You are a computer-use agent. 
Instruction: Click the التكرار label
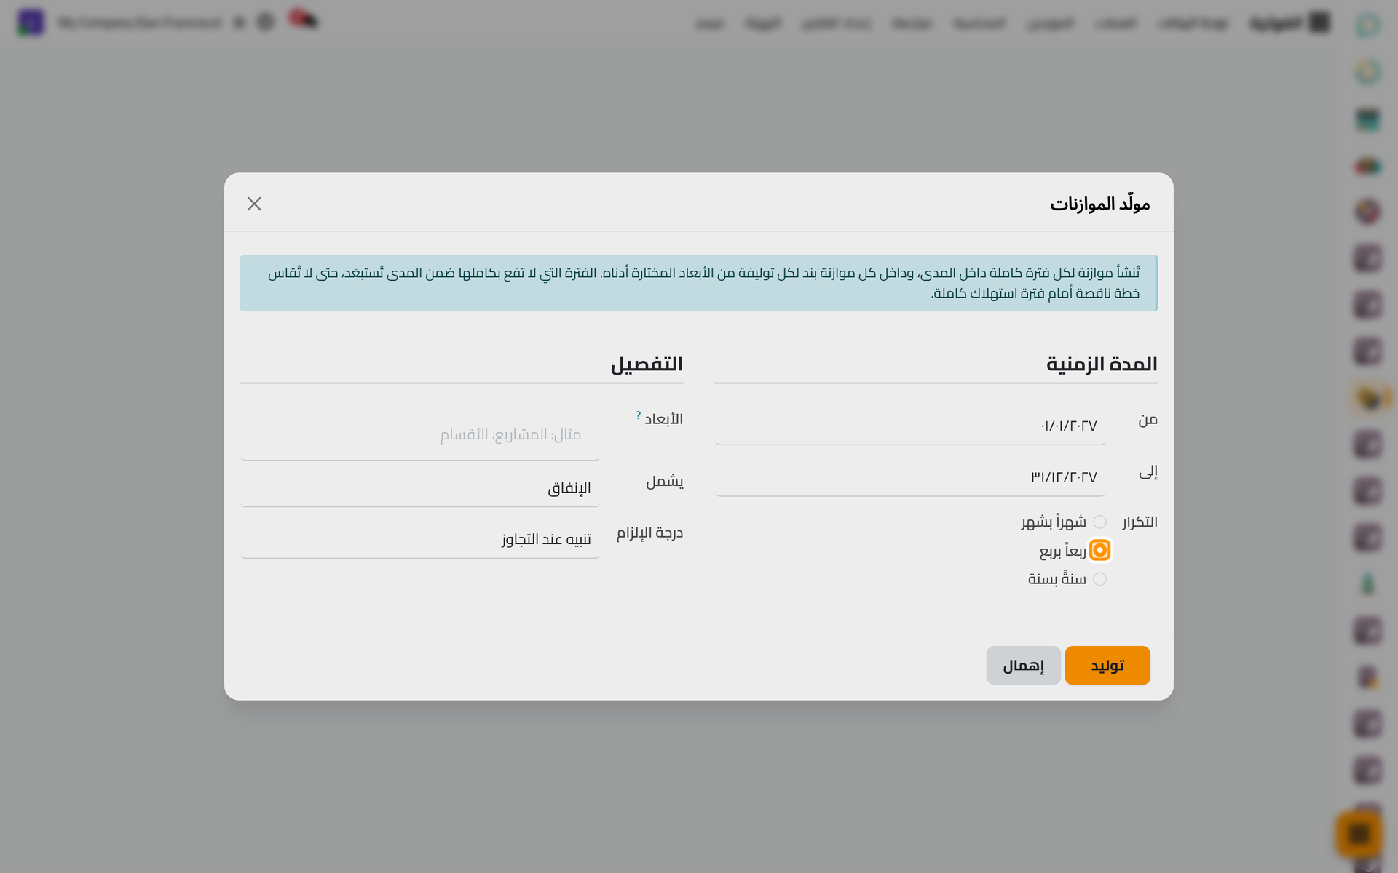tap(1140, 522)
